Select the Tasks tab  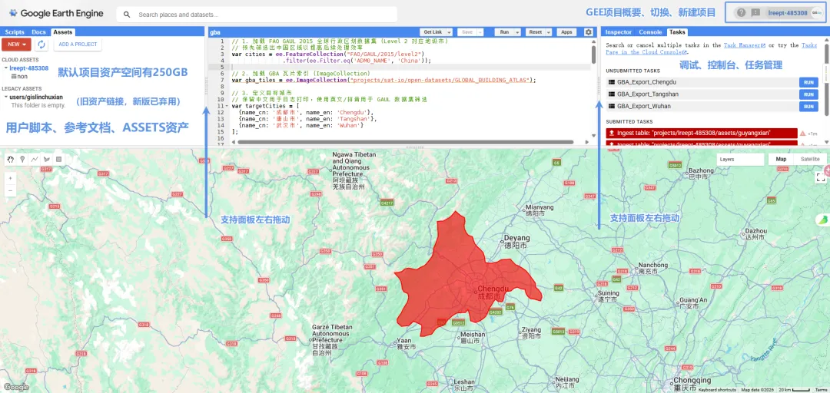coord(678,32)
